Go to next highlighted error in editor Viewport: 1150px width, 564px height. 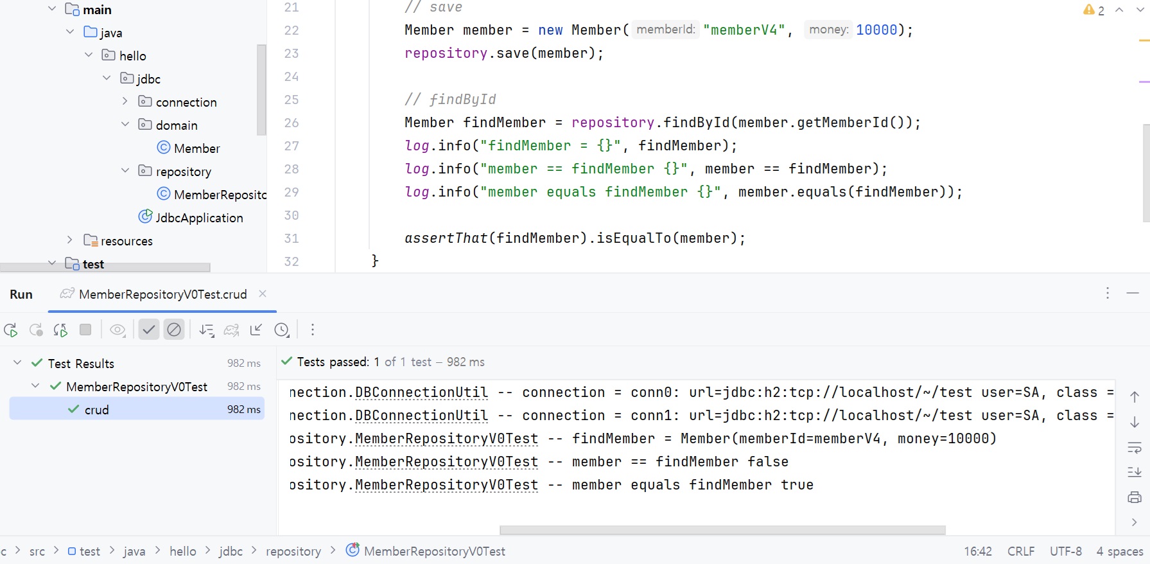pos(1142,10)
